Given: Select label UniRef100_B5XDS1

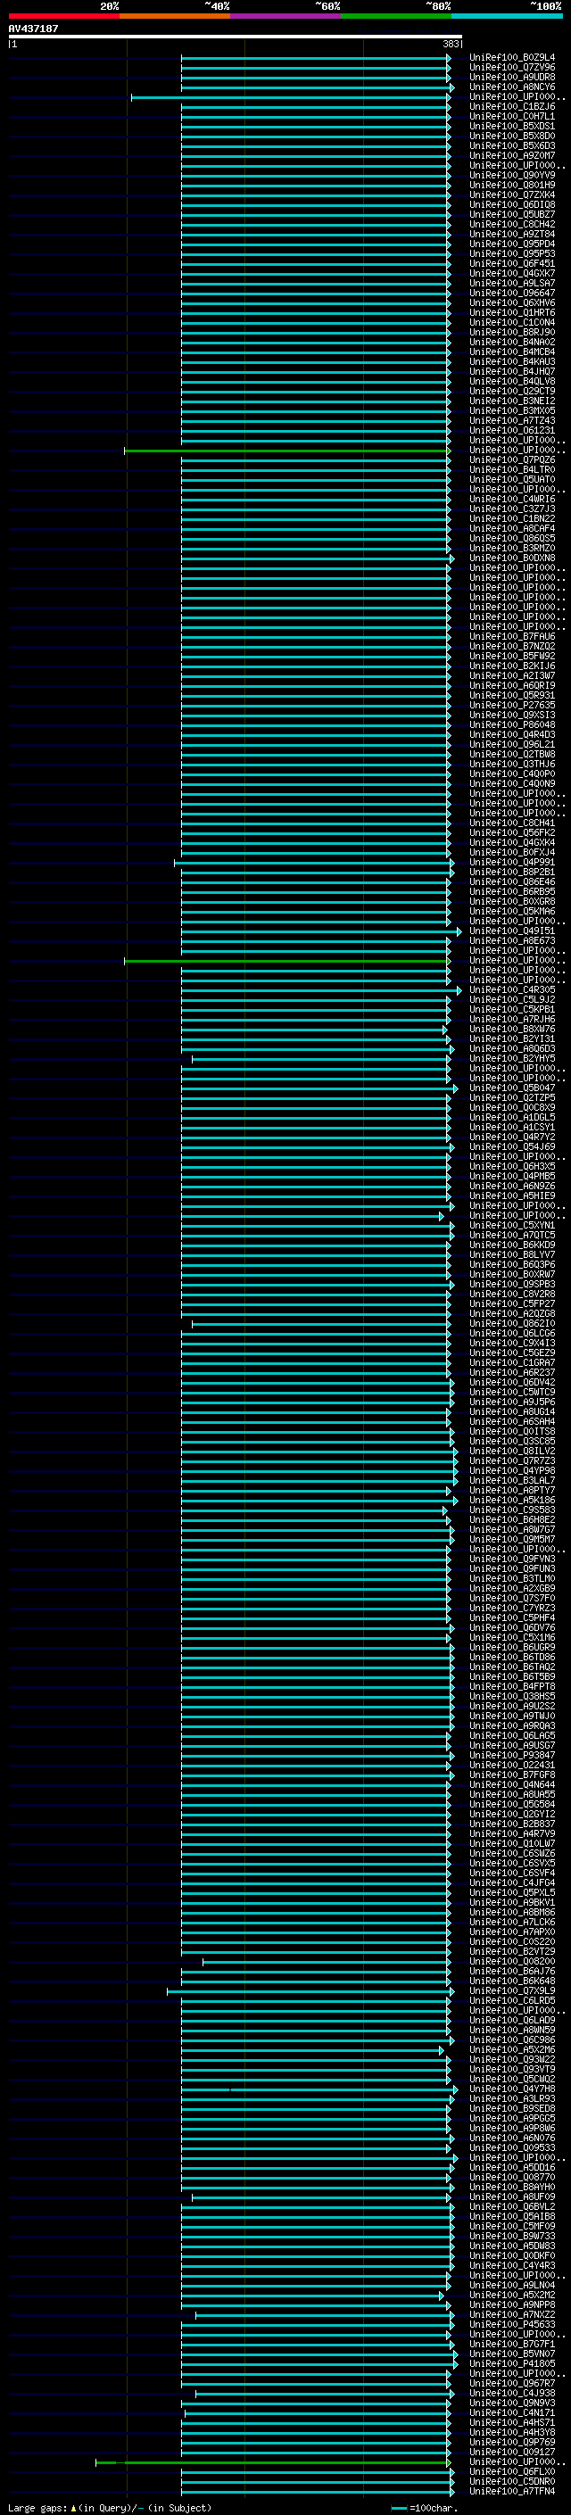Looking at the screenshot, I should click(511, 126).
